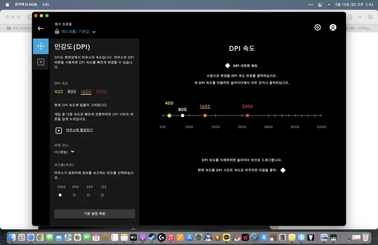Open the 로지텍 G HUB menu

(x=26, y=4)
